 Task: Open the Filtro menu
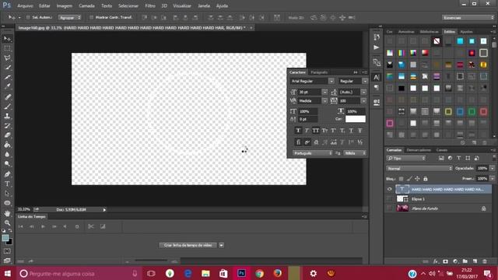[x=150, y=5]
